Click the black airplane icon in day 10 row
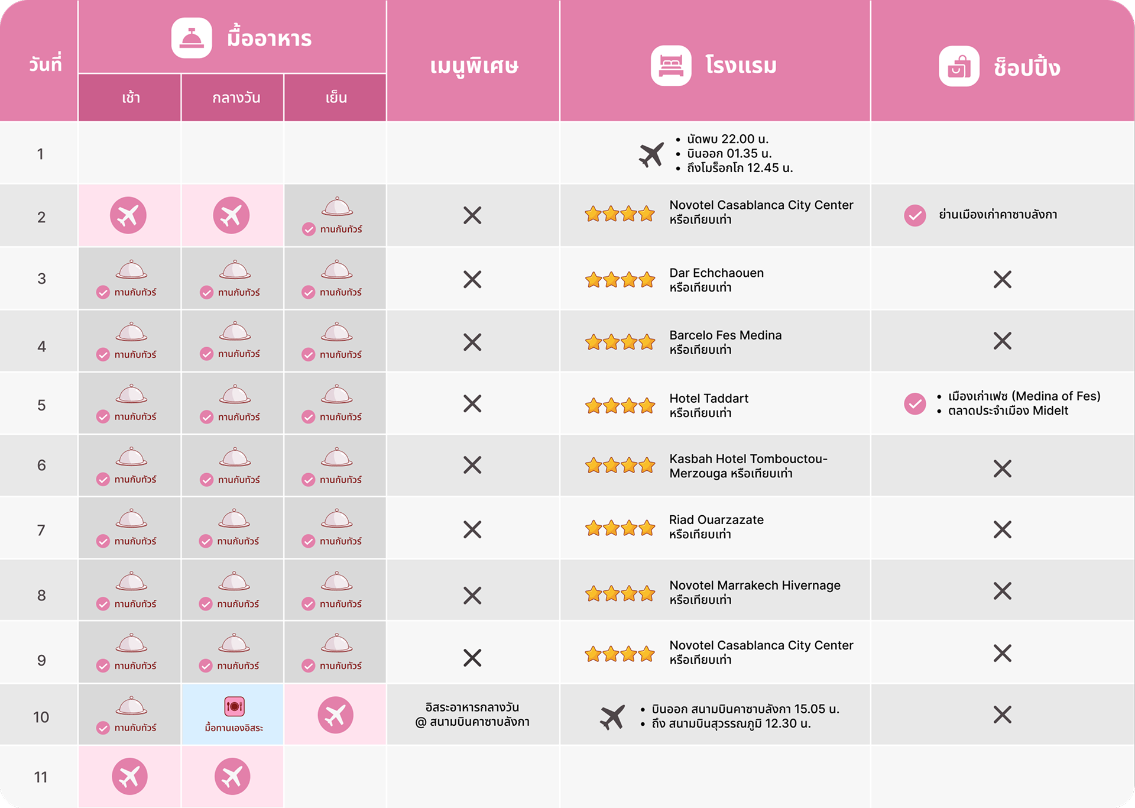The image size is (1135, 808). pyautogui.click(x=612, y=717)
